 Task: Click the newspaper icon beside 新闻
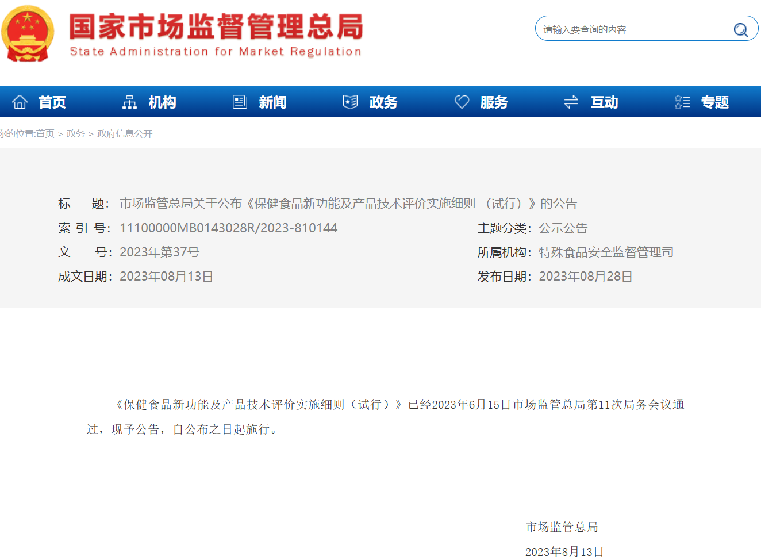240,102
